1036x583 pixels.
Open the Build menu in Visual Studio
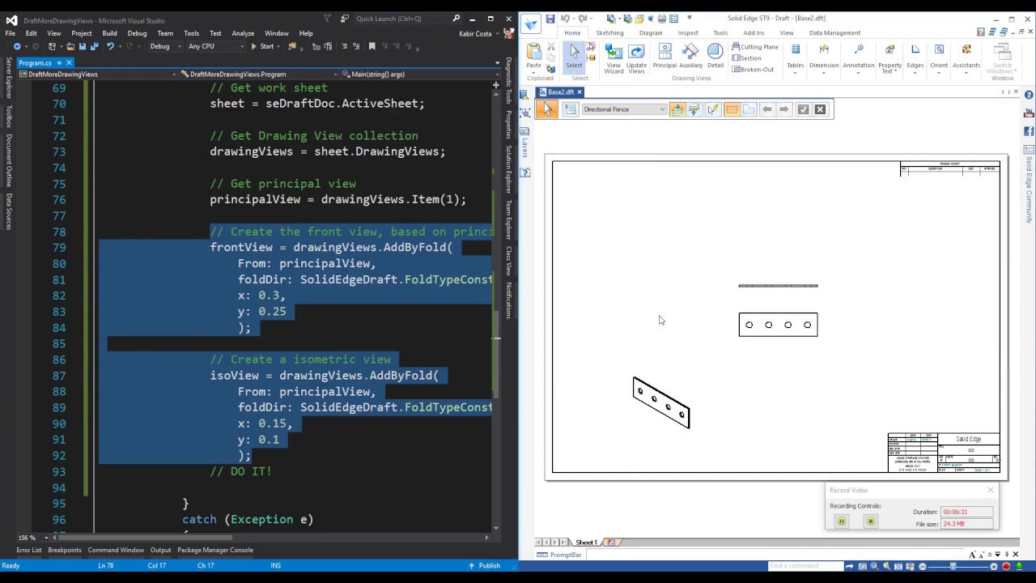pos(109,33)
